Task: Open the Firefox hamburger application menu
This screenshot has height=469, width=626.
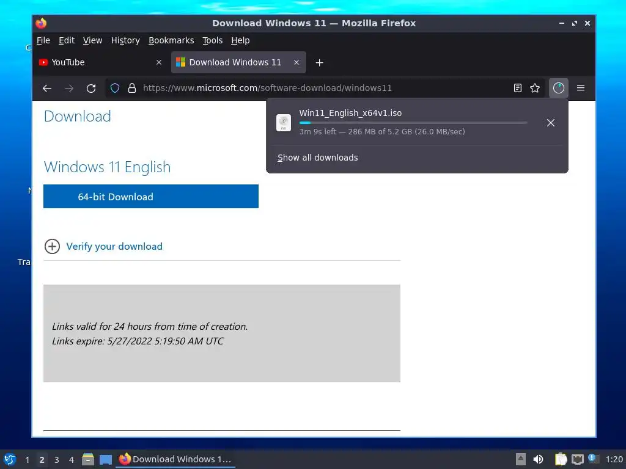Action: [x=581, y=88]
